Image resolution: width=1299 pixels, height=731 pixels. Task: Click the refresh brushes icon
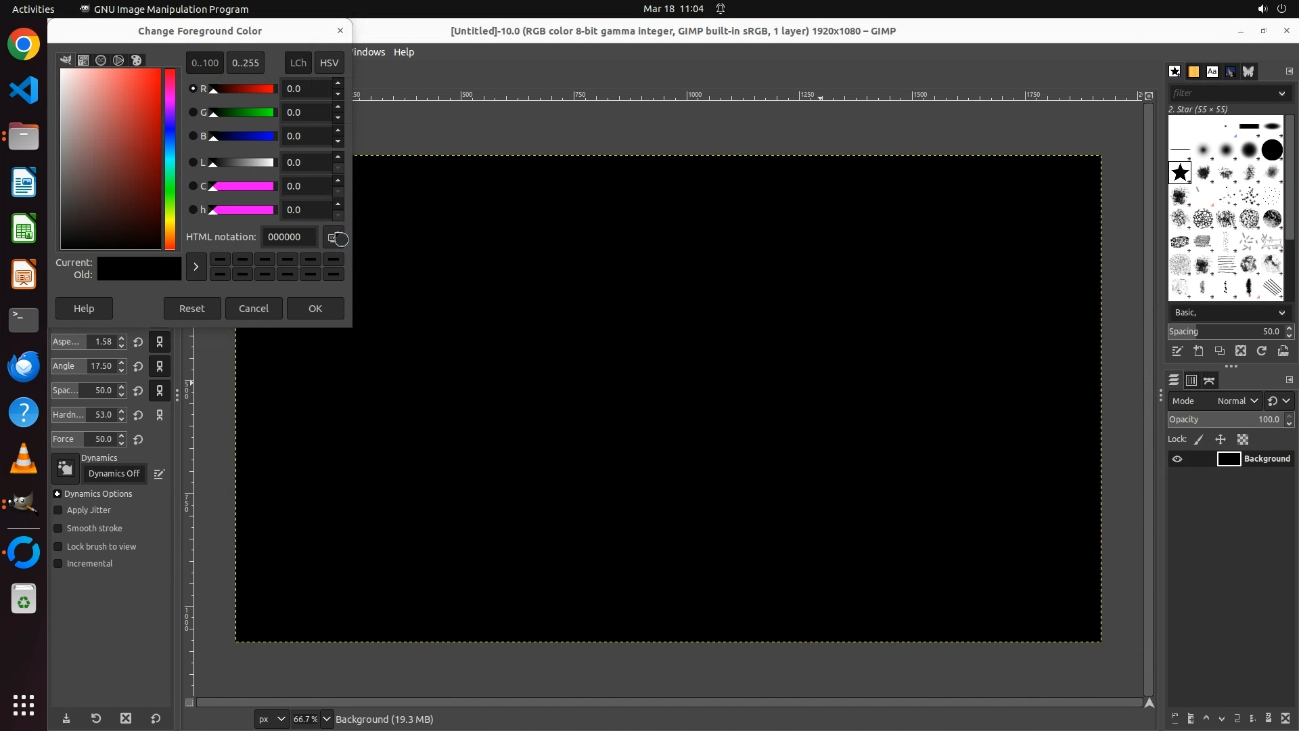pos(1262,351)
